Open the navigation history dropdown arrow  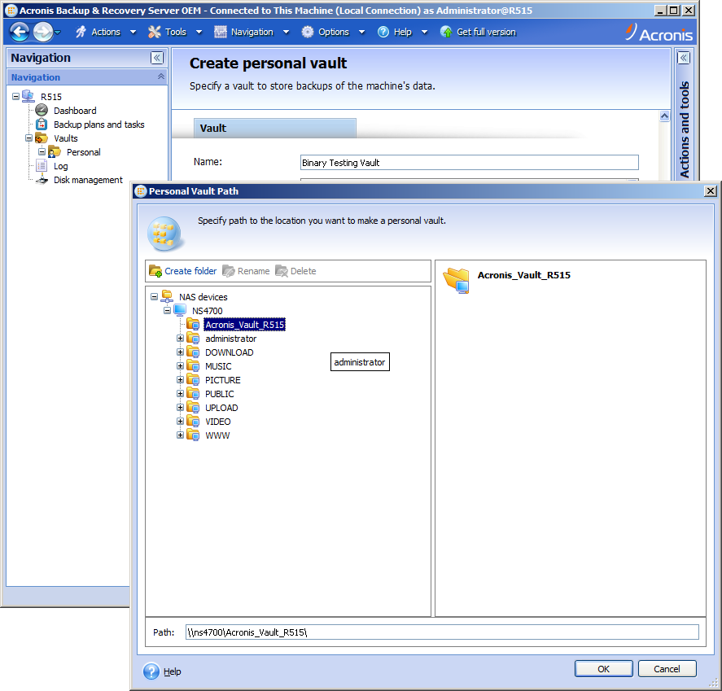58,33
